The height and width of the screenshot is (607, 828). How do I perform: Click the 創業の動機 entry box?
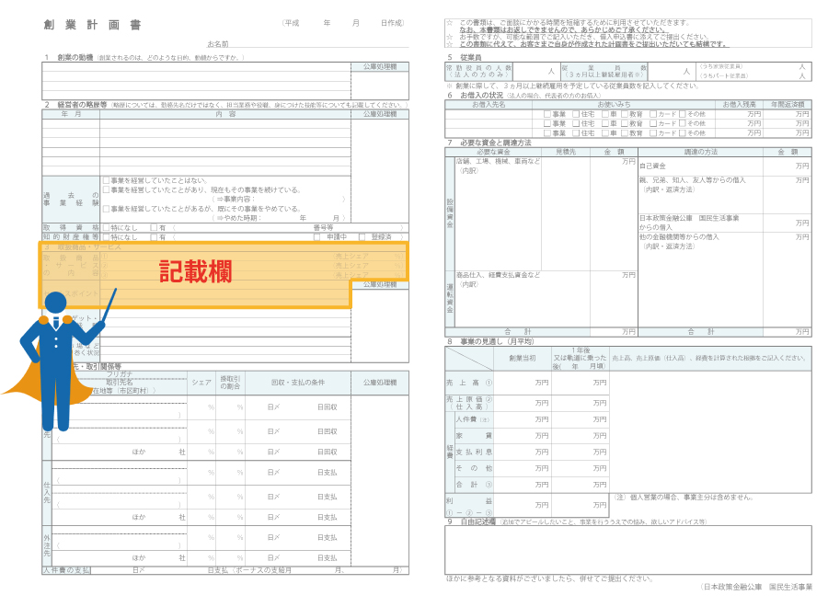click(197, 81)
